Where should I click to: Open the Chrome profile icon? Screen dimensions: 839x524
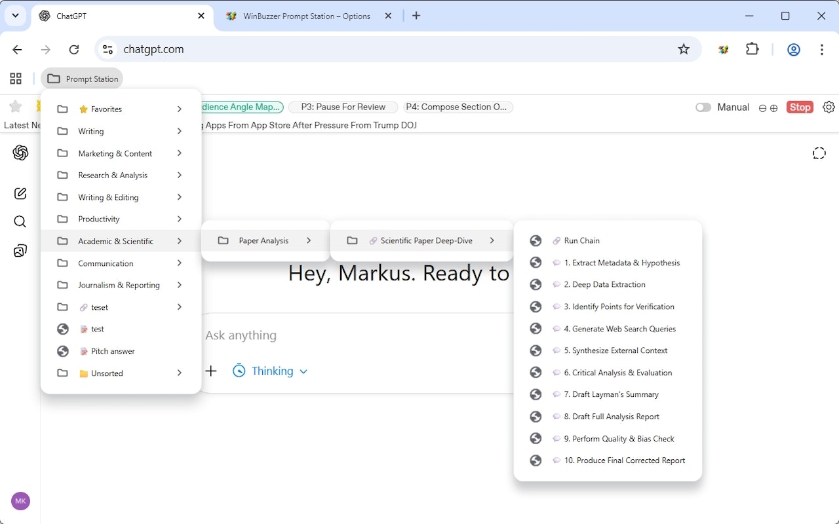[794, 49]
